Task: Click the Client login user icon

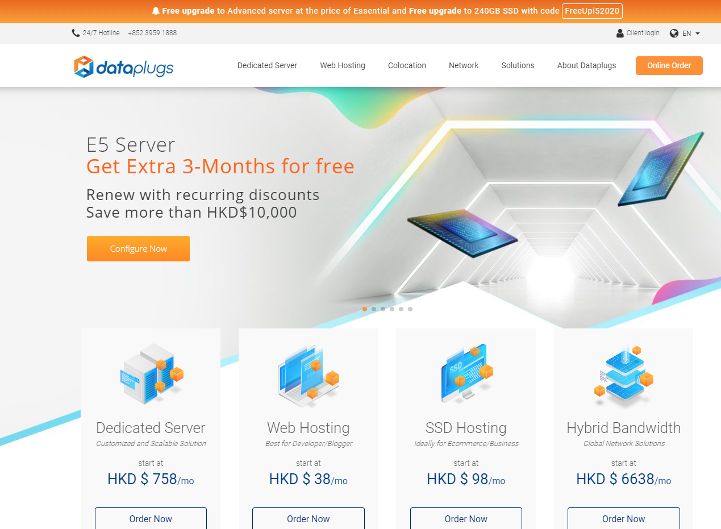Action: (620, 33)
